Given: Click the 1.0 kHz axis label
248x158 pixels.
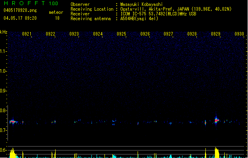Looking at the screenshot, I should [x=3, y=71].
